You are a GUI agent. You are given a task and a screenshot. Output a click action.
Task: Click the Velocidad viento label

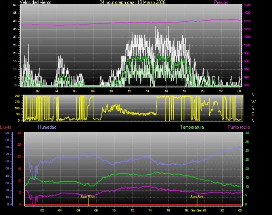coord(35,2)
